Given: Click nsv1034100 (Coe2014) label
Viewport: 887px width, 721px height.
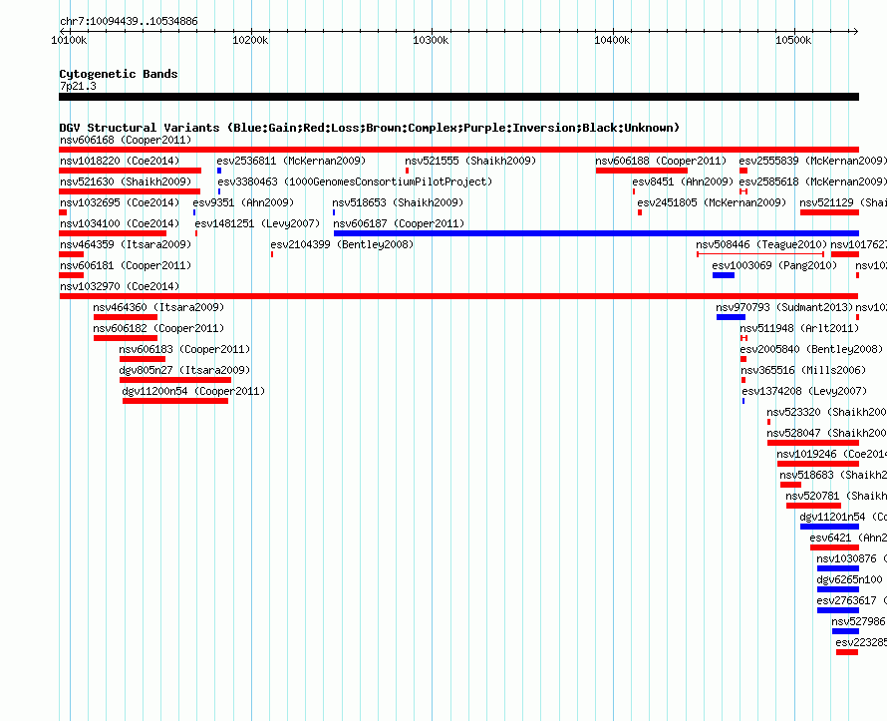Looking at the screenshot, I should [120, 223].
